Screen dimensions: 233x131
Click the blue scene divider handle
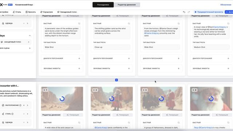[x=116, y=80]
